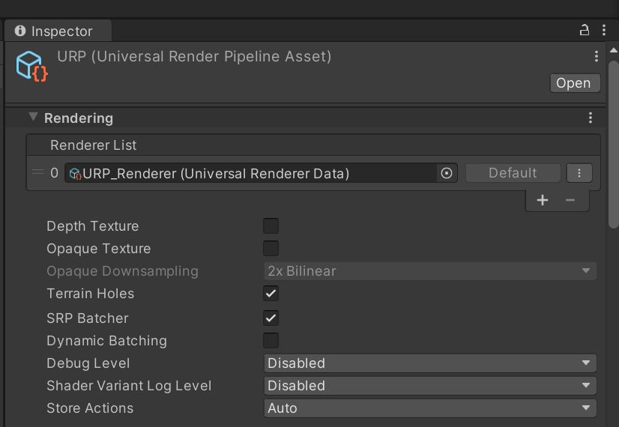Viewport: 619px width, 427px height.
Task: Click the Opaque Texture label
Action: (x=99, y=249)
